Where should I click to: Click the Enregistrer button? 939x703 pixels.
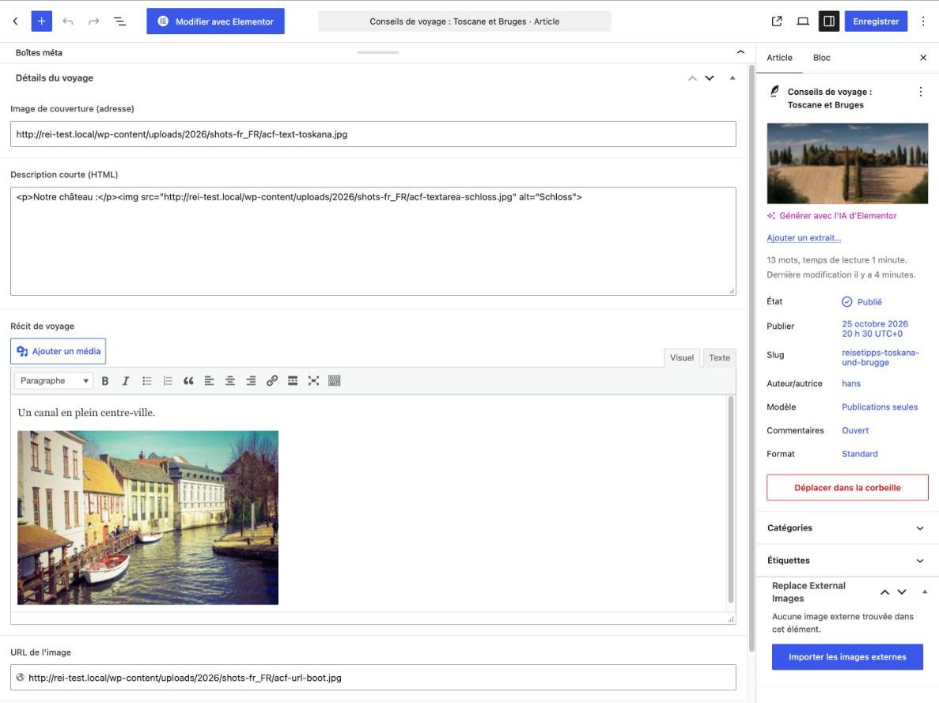coord(877,21)
